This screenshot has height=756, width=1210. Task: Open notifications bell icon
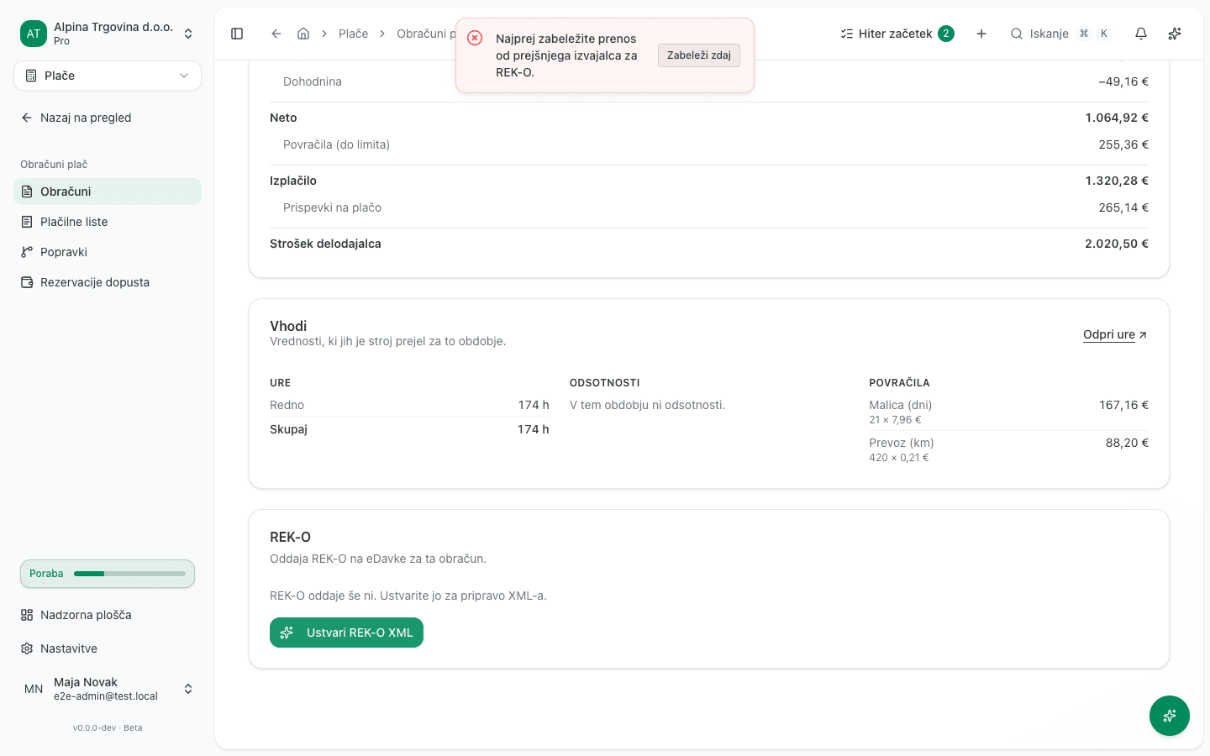point(1141,34)
